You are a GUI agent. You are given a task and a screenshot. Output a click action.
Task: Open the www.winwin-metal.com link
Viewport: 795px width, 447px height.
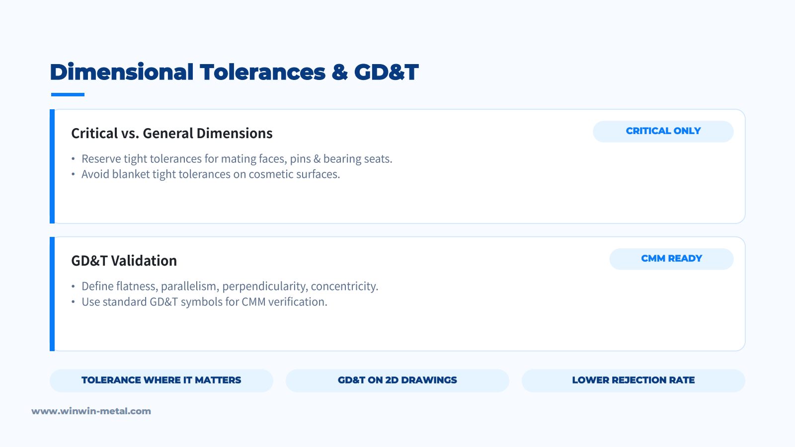pyautogui.click(x=91, y=411)
